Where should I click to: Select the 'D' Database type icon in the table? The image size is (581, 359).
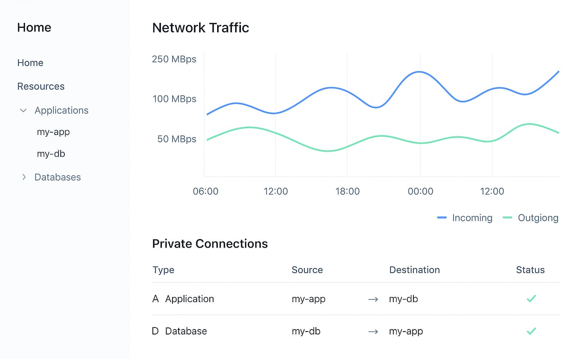[x=155, y=331]
